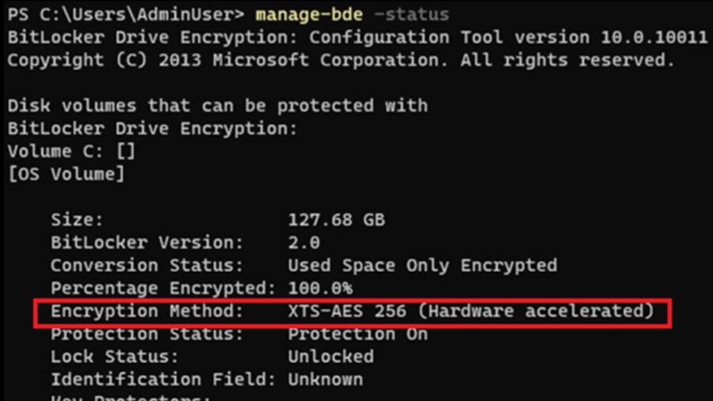Click the [OS Volume] label
The width and height of the screenshot is (713, 401).
click(66, 175)
